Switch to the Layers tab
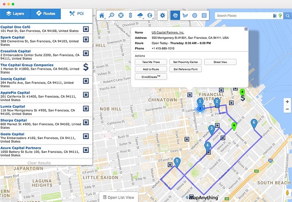The height and width of the screenshot is (202, 292). (15, 14)
